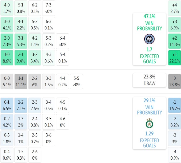The image size is (181, 163).
Task: Click the 1-0 score cell
Action: (x=7, y=58)
